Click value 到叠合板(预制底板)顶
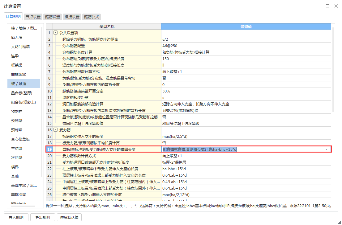This screenshot has width=342, height=225. (246, 111)
